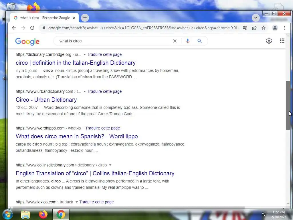
Task: Reload the current page
Action: click(x=32, y=28)
